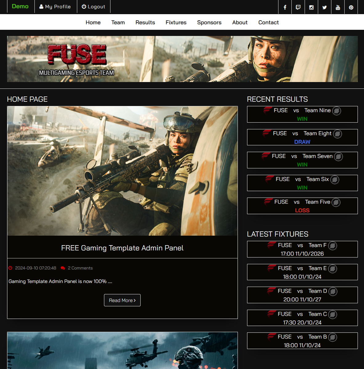The image size is (364, 369).
Task: Open the Twitter social icon
Action: tap(325, 7)
